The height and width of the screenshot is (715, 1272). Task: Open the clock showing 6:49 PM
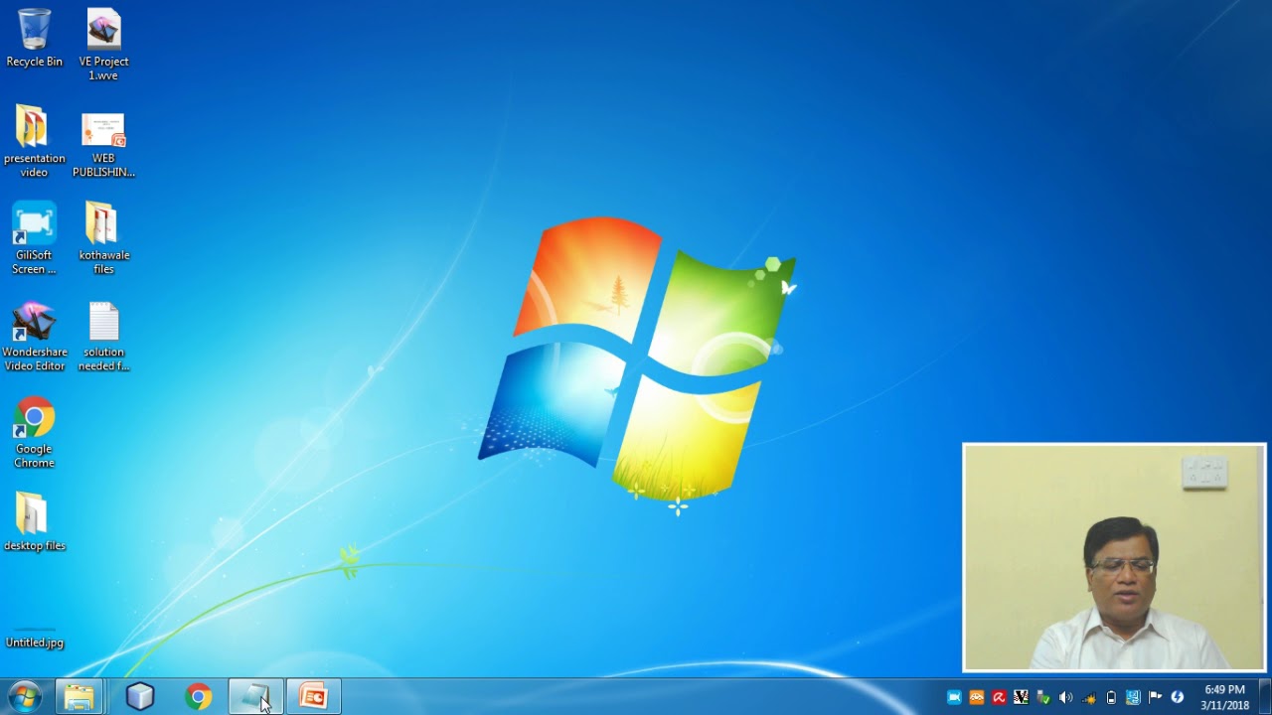click(1224, 697)
